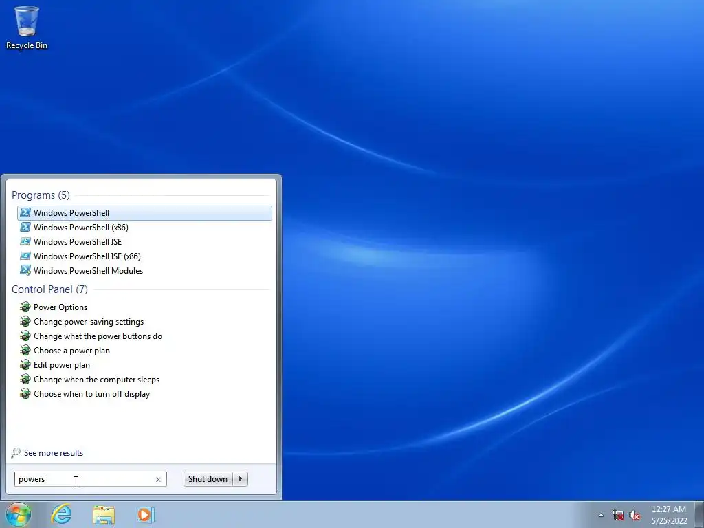
Task: Launch Windows PowerShell (x86)
Action: click(x=144, y=227)
